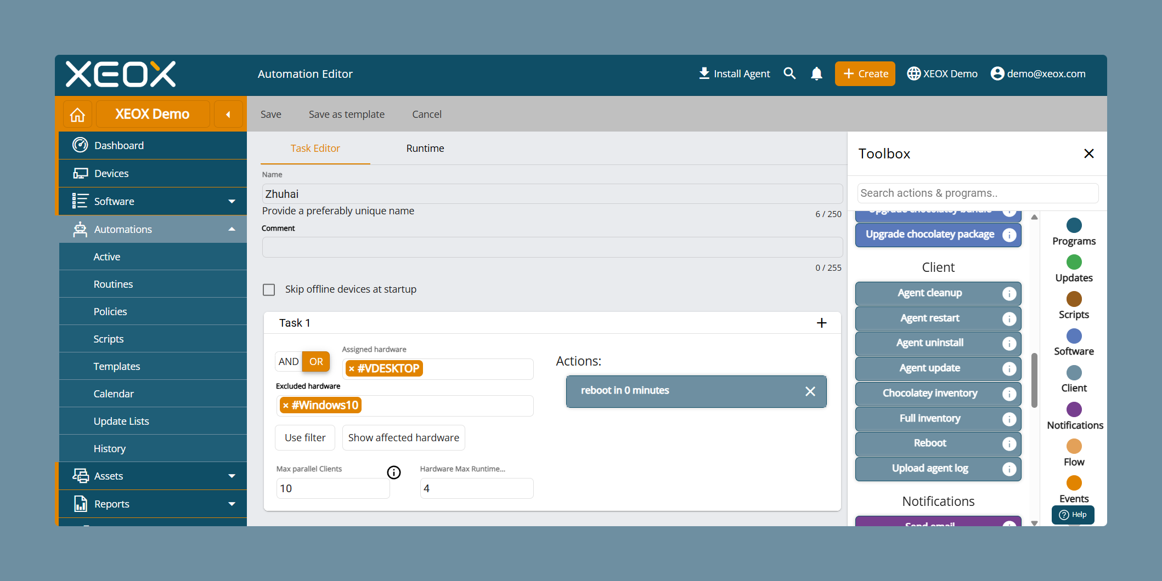Jump to Scripts category brown dot
The width and height of the screenshot is (1162, 581).
[1074, 299]
